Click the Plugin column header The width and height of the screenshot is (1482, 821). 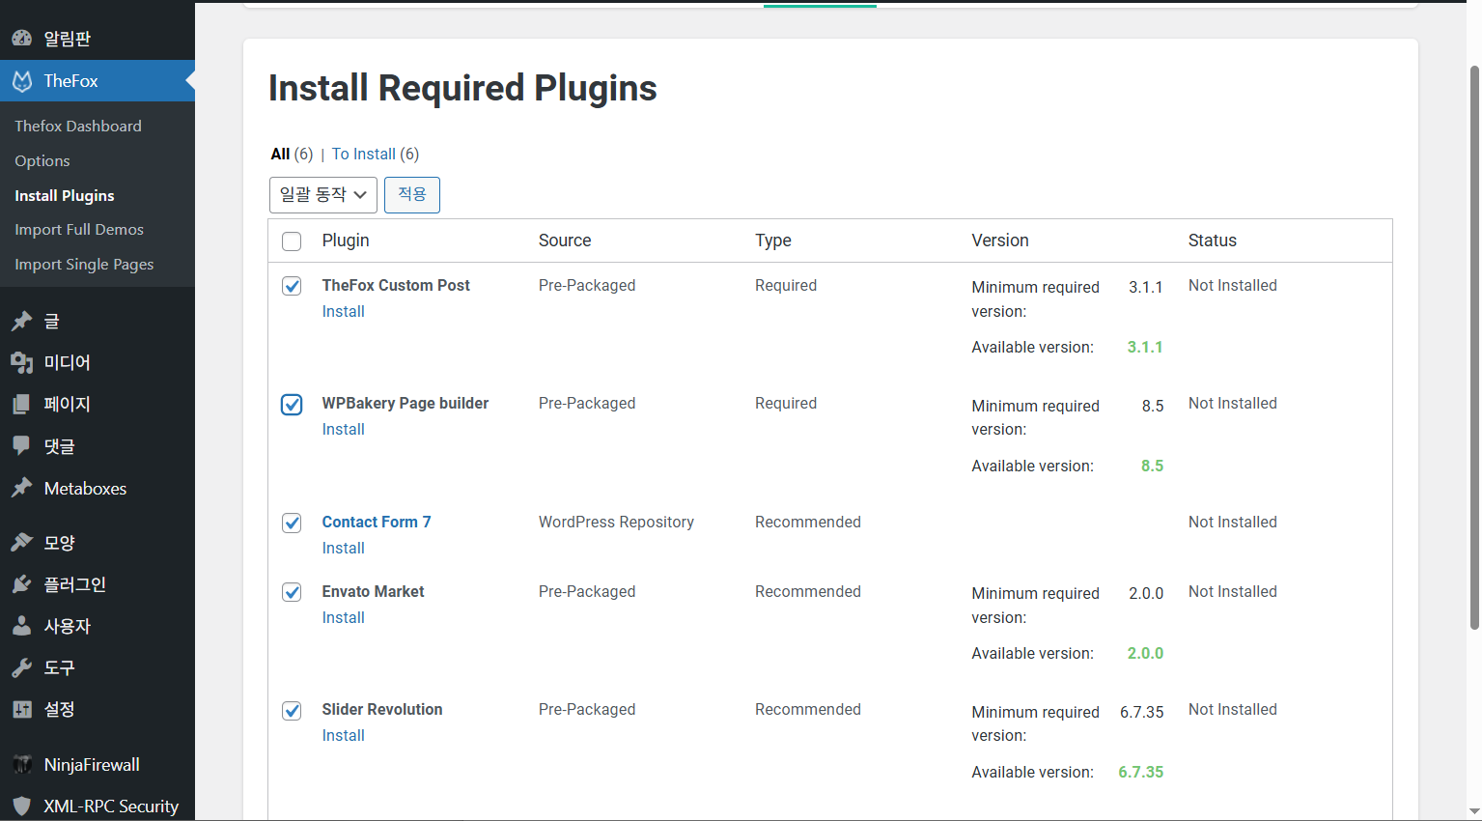(346, 241)
